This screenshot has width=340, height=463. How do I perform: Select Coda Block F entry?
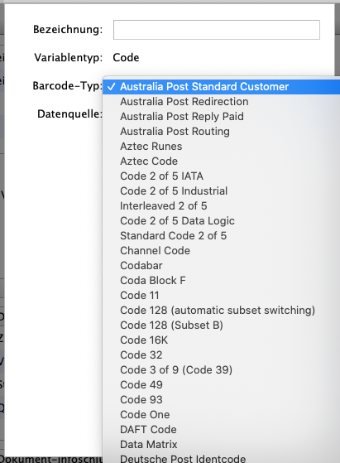click(221, 281)
